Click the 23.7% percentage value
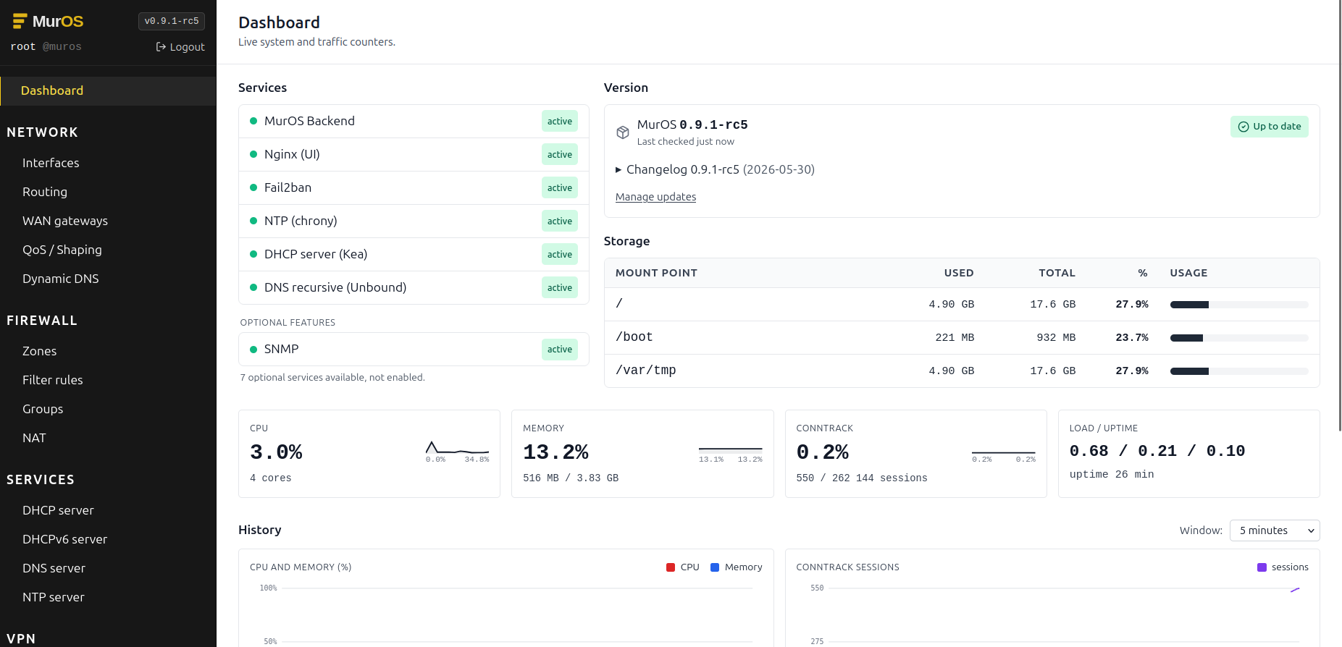The width and height of the screenshot is (1342, 647). pyautogui.click(x=1132, y=338)
